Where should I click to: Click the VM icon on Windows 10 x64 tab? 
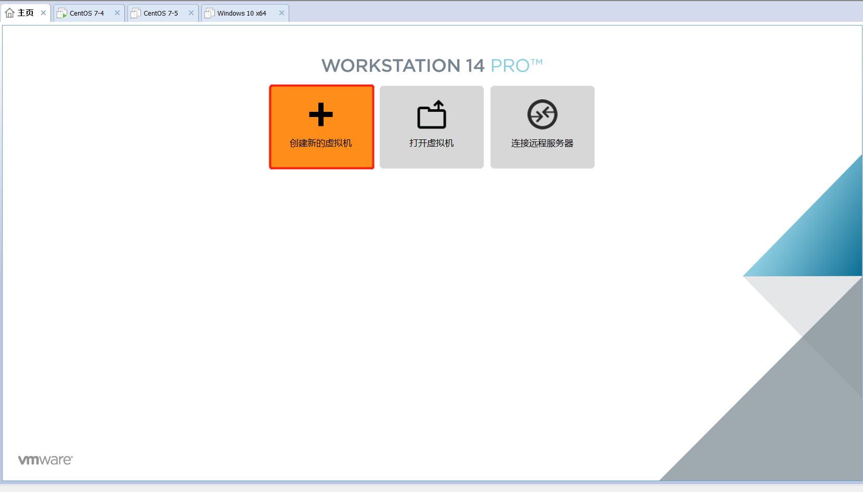tap(210, 13)
